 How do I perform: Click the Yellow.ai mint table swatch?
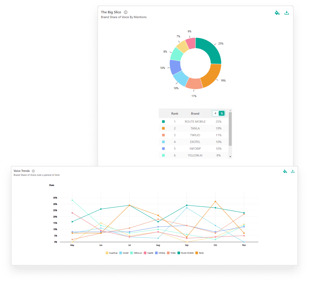click(x=163, y=155)
